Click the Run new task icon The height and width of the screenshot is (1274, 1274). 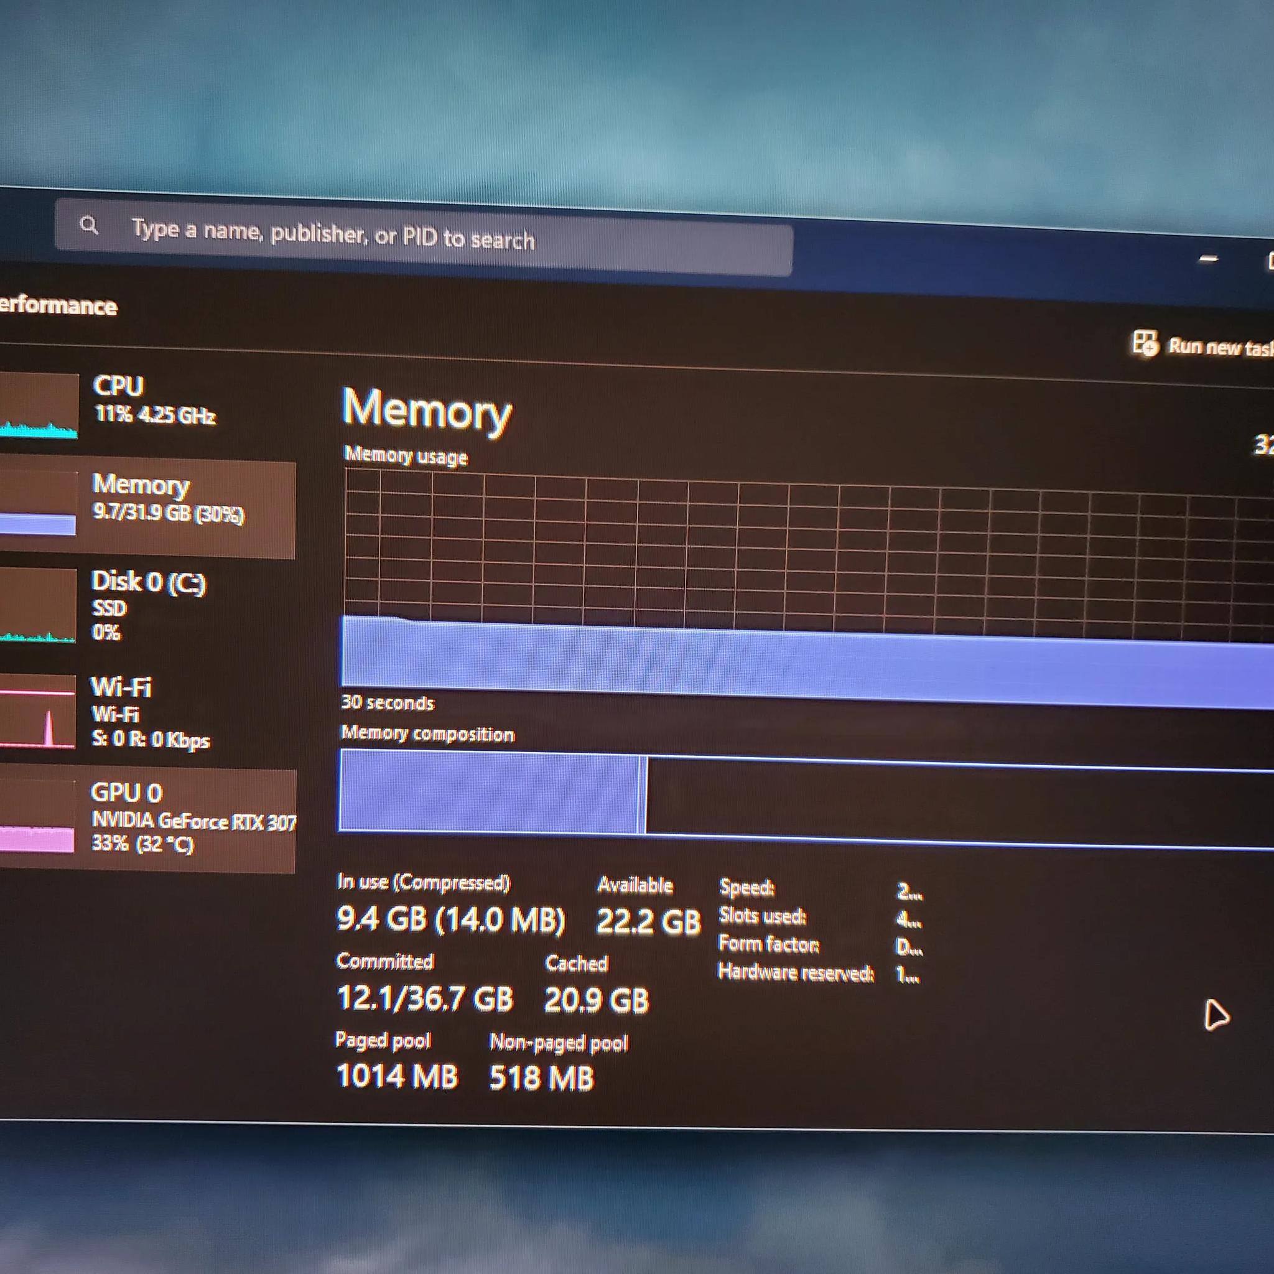pos(1145,343)
